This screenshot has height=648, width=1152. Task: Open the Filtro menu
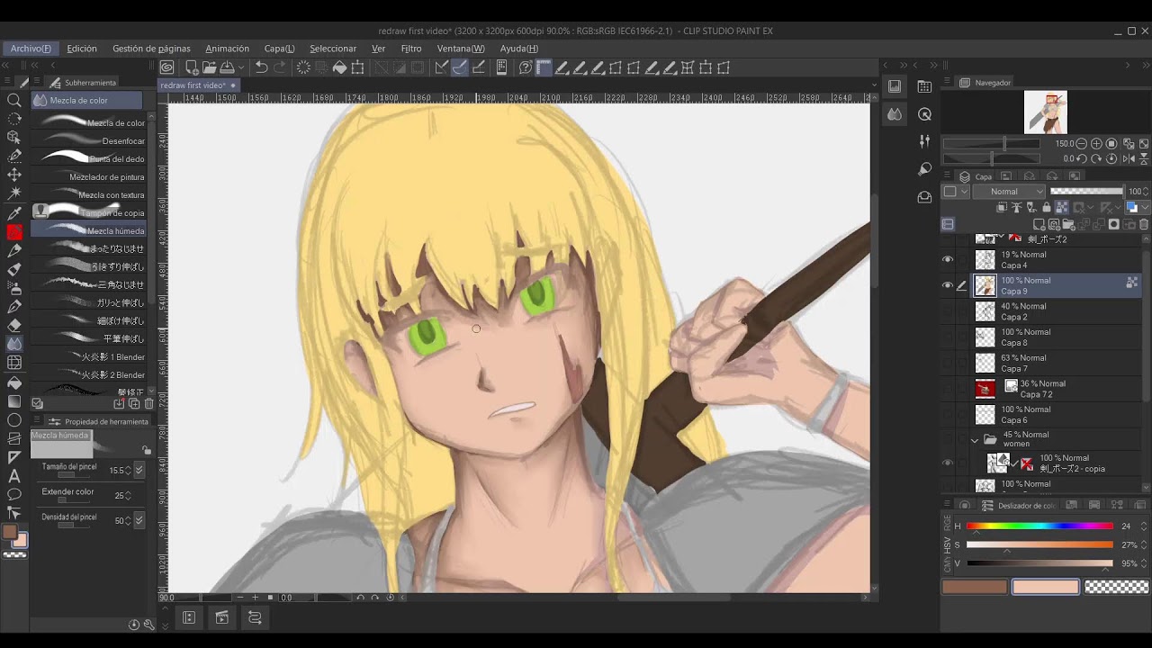[411, 49]
